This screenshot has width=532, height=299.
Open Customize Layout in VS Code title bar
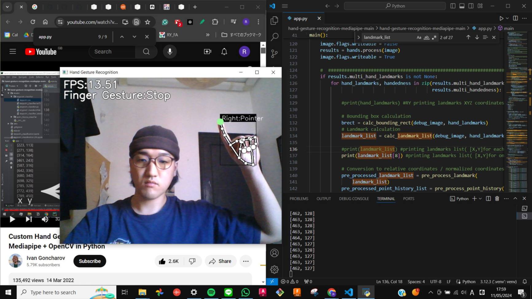(x=480, y=6)
